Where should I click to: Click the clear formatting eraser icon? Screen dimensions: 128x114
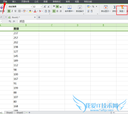[40, 11]
